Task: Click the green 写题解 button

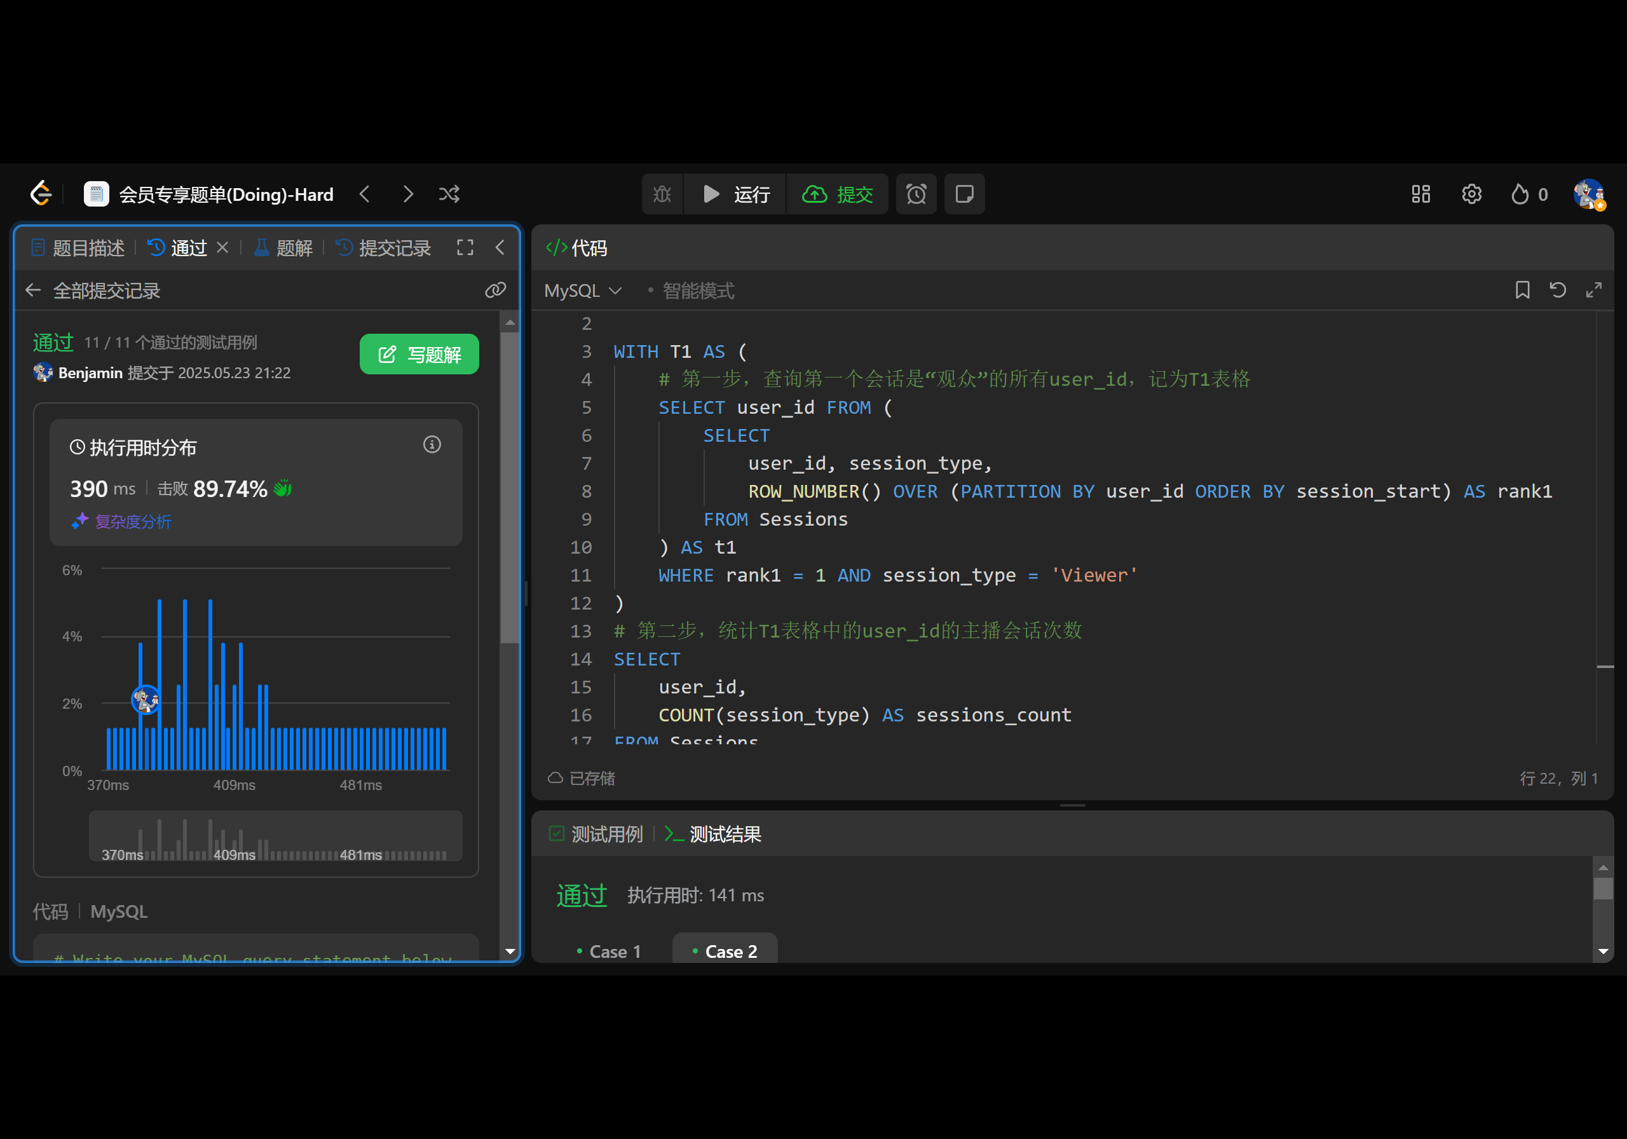Action: 419,353
